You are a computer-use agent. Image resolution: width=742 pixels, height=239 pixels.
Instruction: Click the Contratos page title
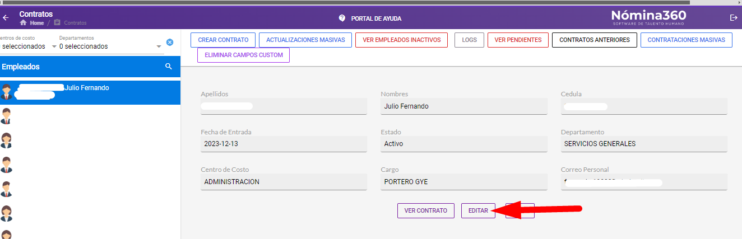coord(36,13)
